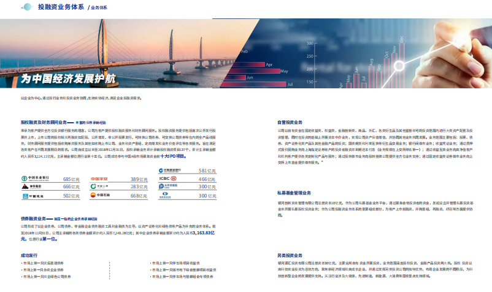
Task: Click the 581亿元 amount
Action: tap(207, 171)
